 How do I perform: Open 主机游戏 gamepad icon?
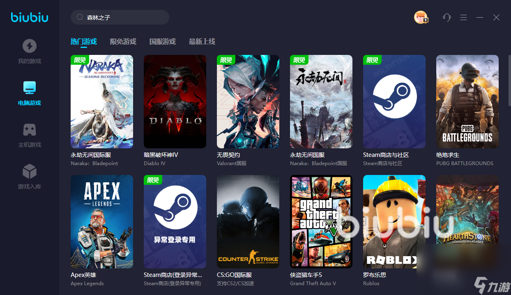coord(30,129)
